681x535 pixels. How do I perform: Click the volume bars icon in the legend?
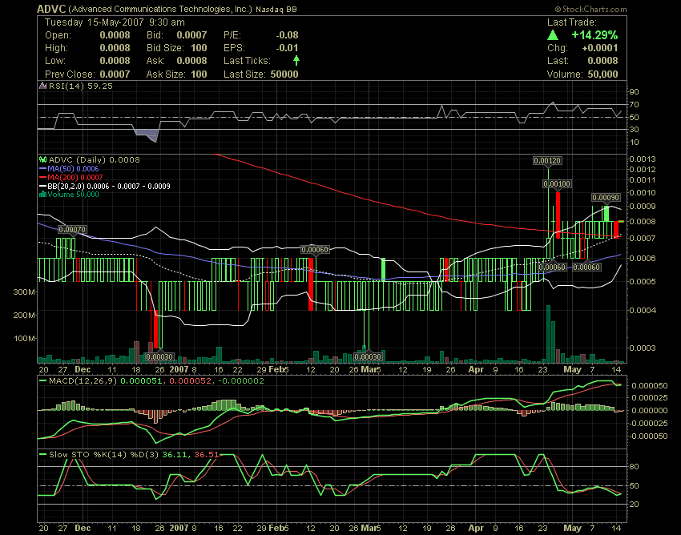click(x=42, y=195)
